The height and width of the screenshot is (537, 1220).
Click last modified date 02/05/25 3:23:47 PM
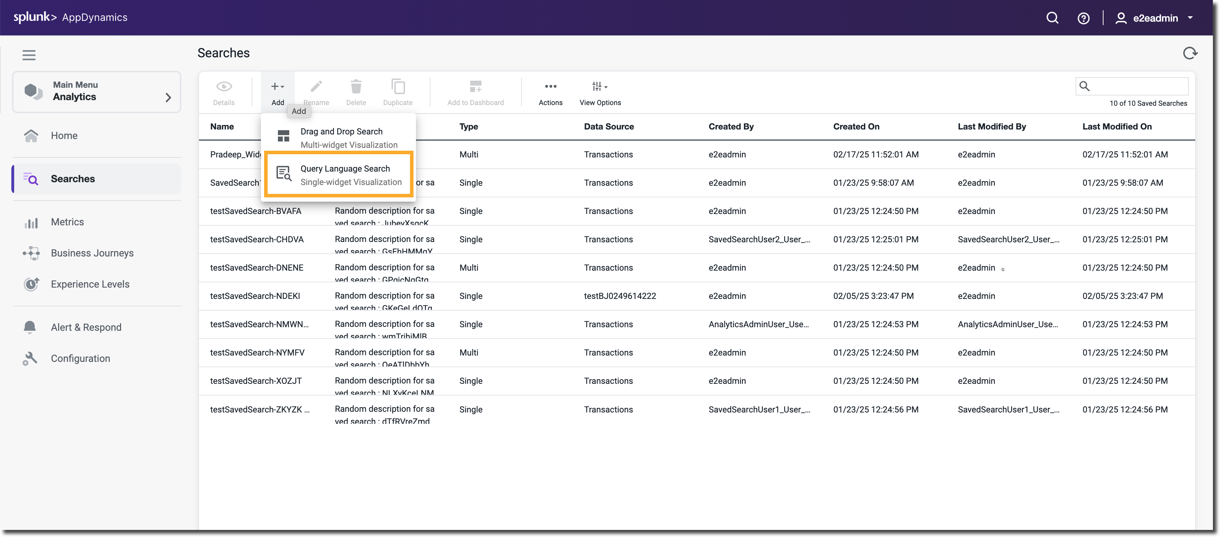(x=1122, y=296)
